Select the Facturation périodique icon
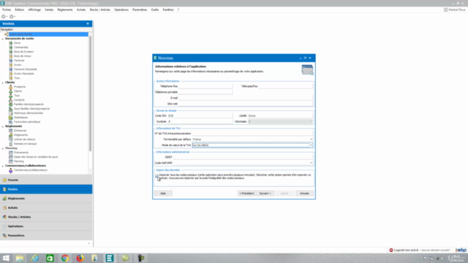This screenshot has height=263, width=468. (11, 122)
